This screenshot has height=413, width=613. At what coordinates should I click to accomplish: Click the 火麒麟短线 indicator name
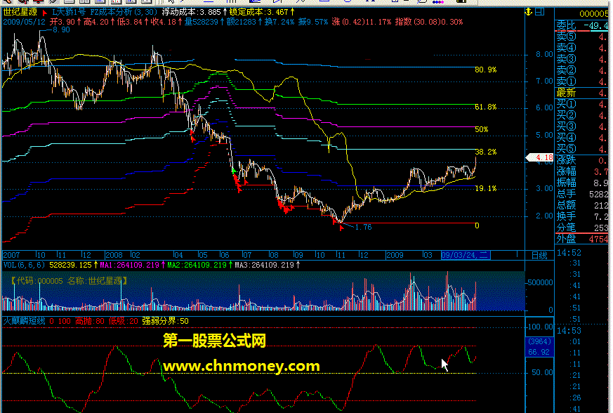25,321
